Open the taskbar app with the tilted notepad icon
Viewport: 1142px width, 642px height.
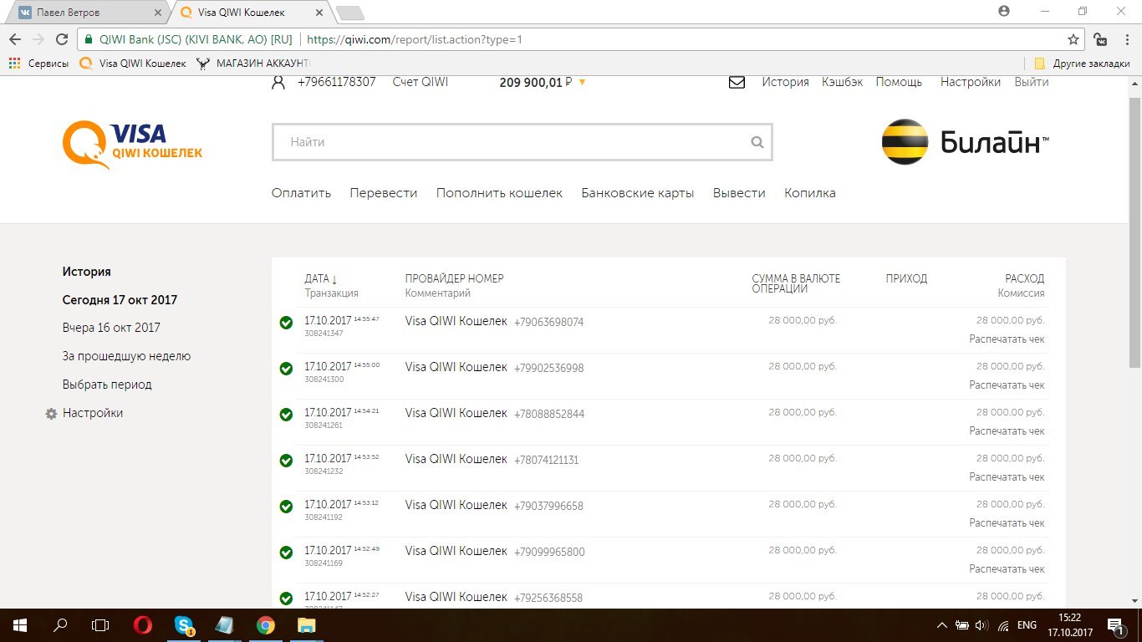pos(225,625)
